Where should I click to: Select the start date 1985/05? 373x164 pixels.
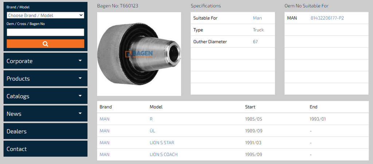[x=254, y=119]
